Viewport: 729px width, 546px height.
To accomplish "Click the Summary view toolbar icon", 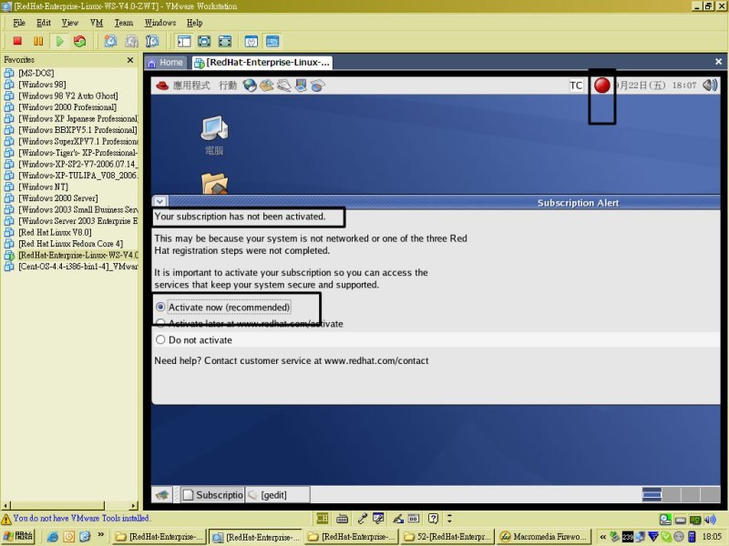I will pyautogui.click(x=252, y=41).
